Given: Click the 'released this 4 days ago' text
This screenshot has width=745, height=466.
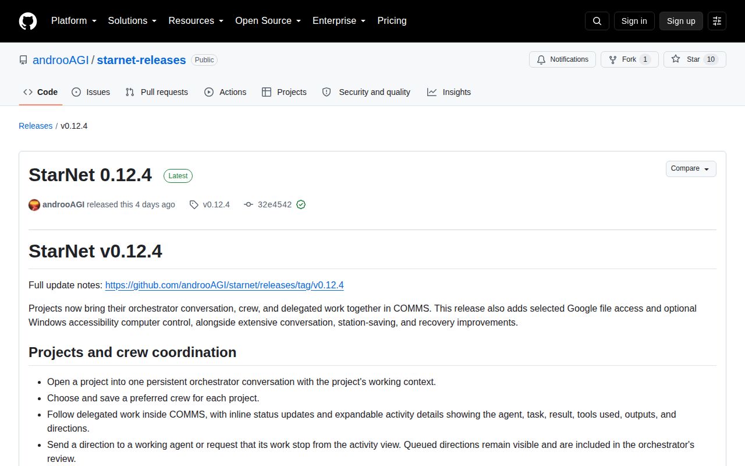Looking at the screenshot, I should (131, 205).
